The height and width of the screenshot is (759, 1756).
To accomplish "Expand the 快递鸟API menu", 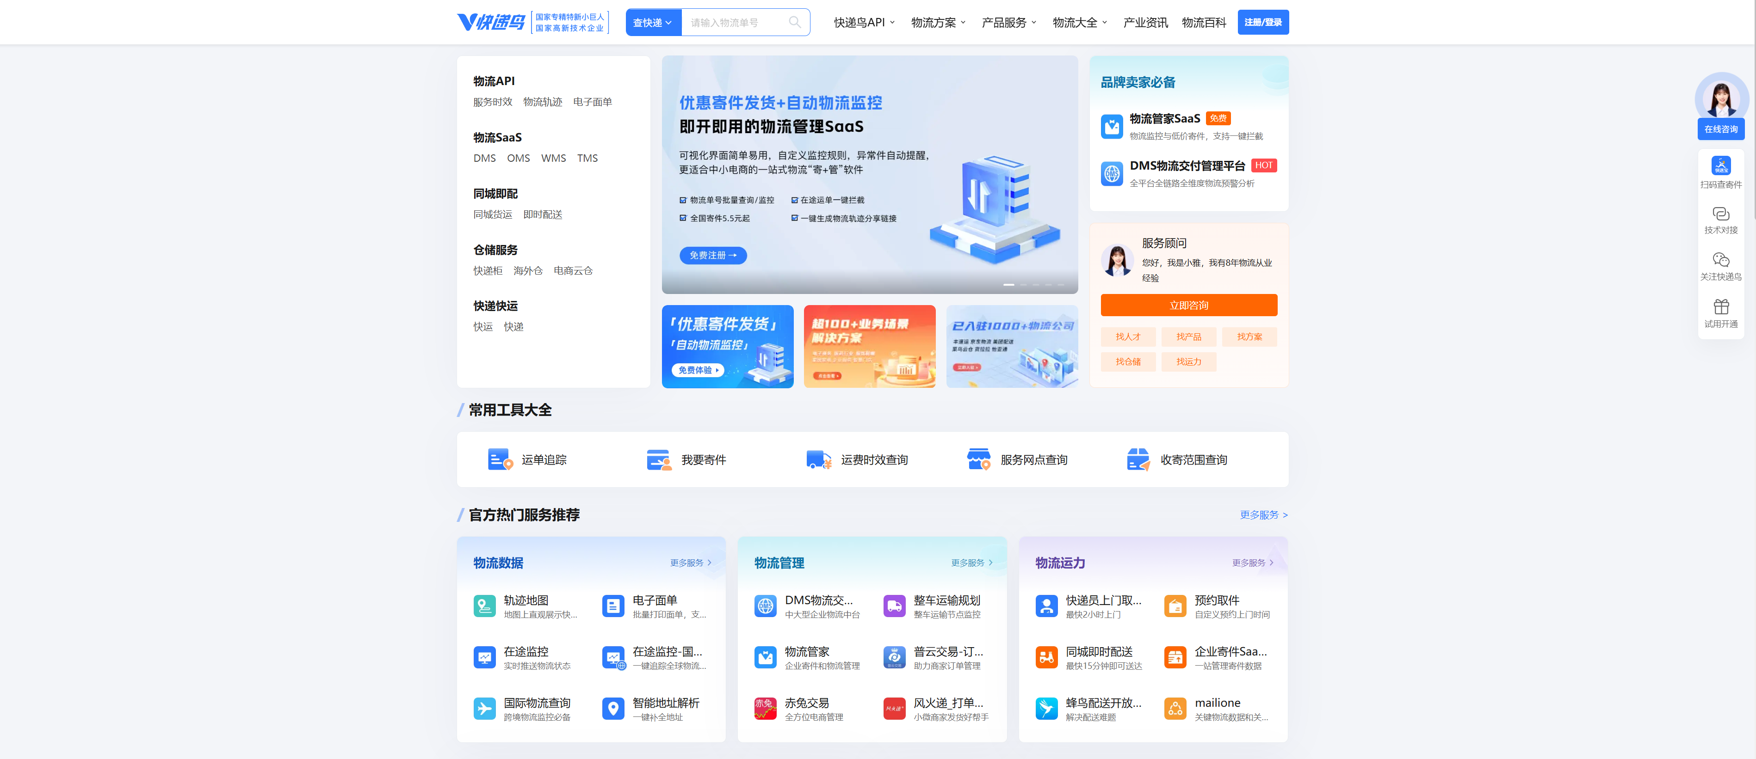I will pyautogui.click(x=864, y=23).
